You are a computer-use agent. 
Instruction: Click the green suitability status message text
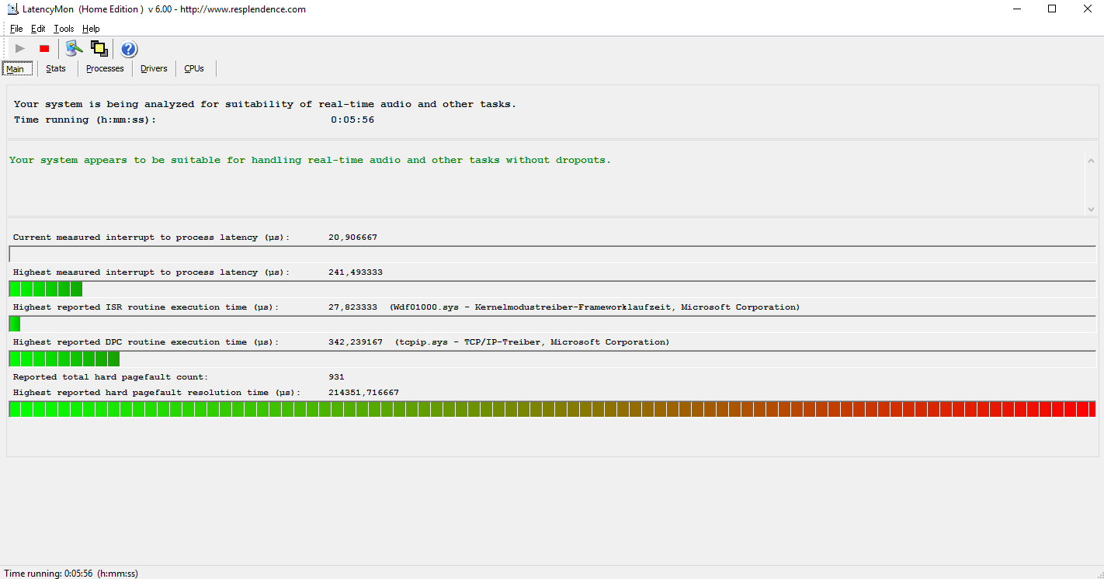tap(310, 160)
